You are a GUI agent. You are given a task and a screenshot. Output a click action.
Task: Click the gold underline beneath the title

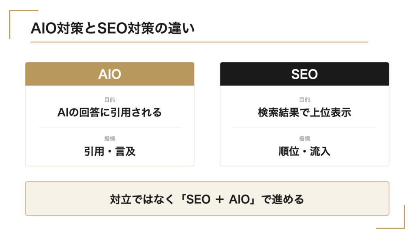[x=199, y=42]
